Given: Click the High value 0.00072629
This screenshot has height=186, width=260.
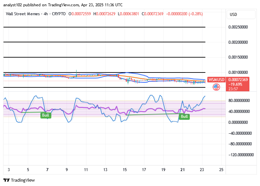Looking at the screenshot, I should point(106,14).
